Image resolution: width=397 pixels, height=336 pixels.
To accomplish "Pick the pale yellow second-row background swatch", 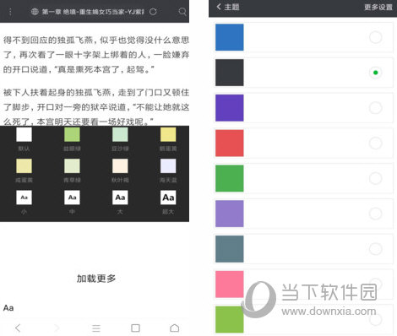I will pyautogui.click(x=24, y=166).
